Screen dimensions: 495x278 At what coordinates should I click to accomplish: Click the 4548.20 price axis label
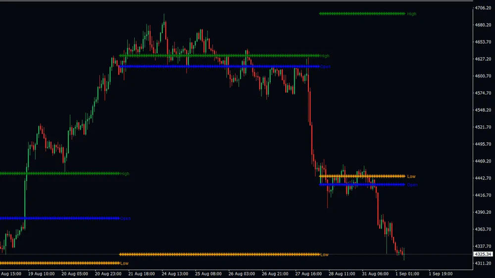click(483, 110)
